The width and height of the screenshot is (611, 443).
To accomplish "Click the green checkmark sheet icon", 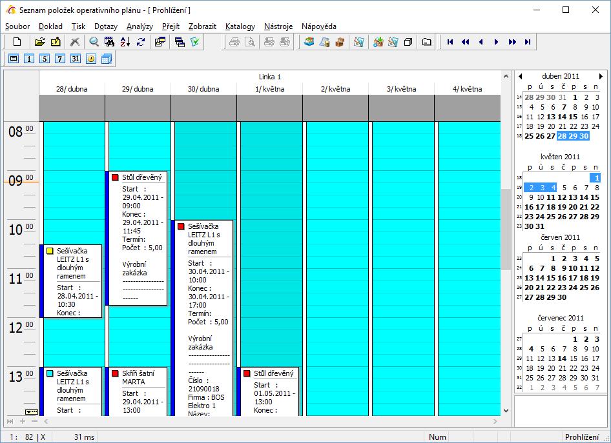I will point(195,42).
